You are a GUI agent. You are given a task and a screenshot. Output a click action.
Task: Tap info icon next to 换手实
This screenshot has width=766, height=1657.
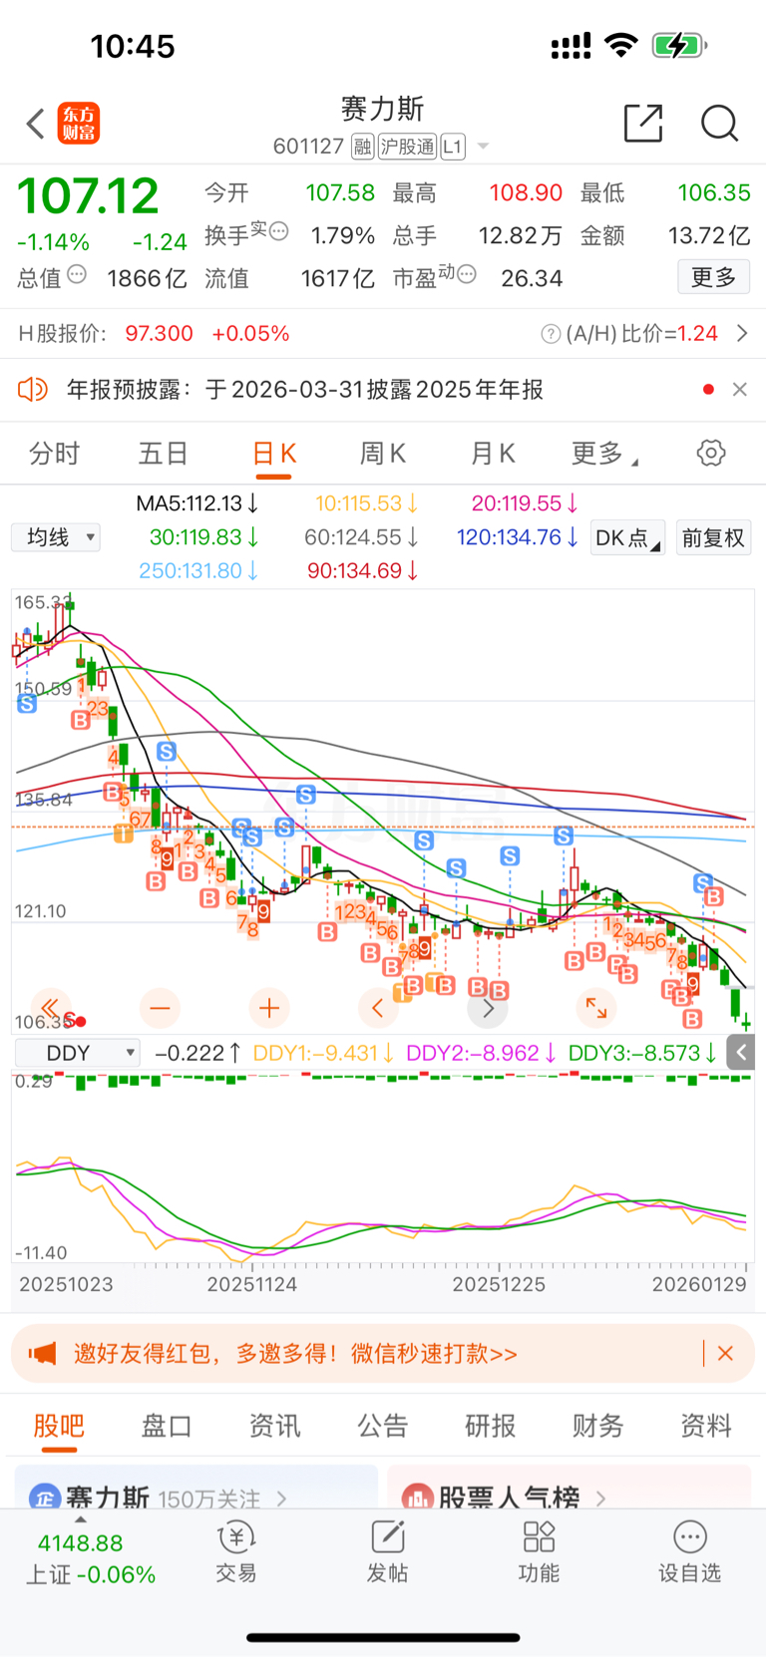279,230
